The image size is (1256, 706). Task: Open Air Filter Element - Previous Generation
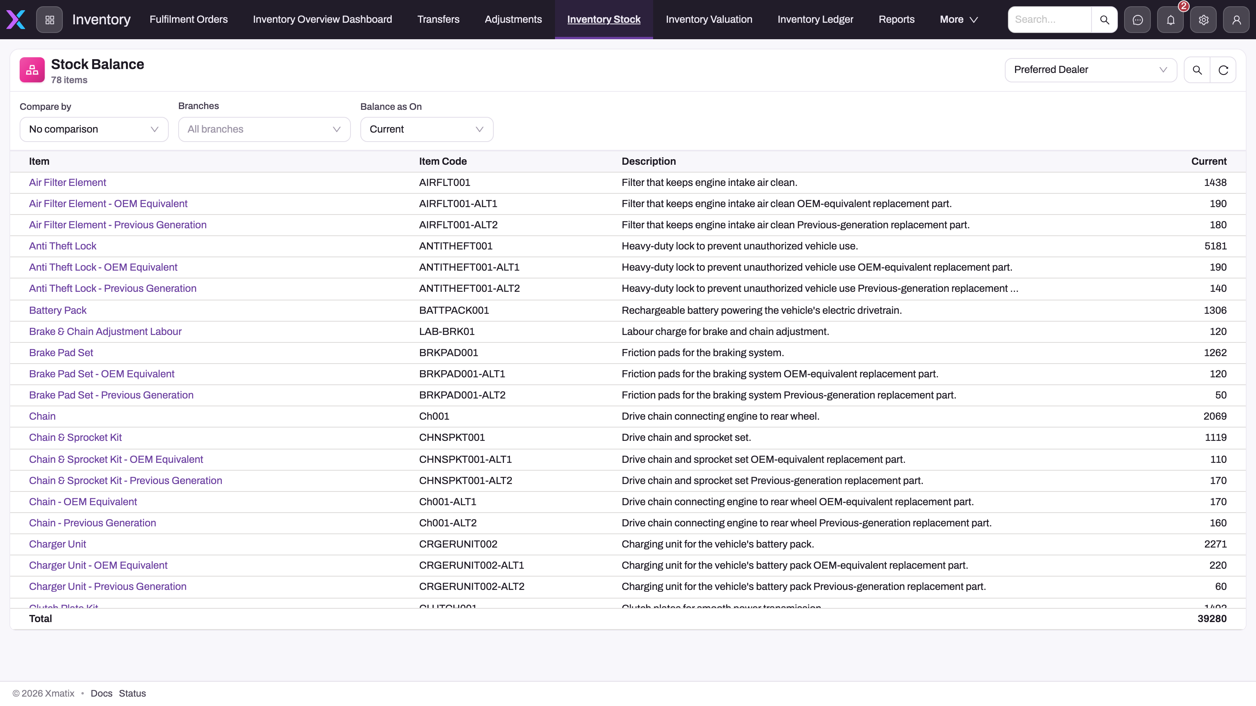coord(117,225)
